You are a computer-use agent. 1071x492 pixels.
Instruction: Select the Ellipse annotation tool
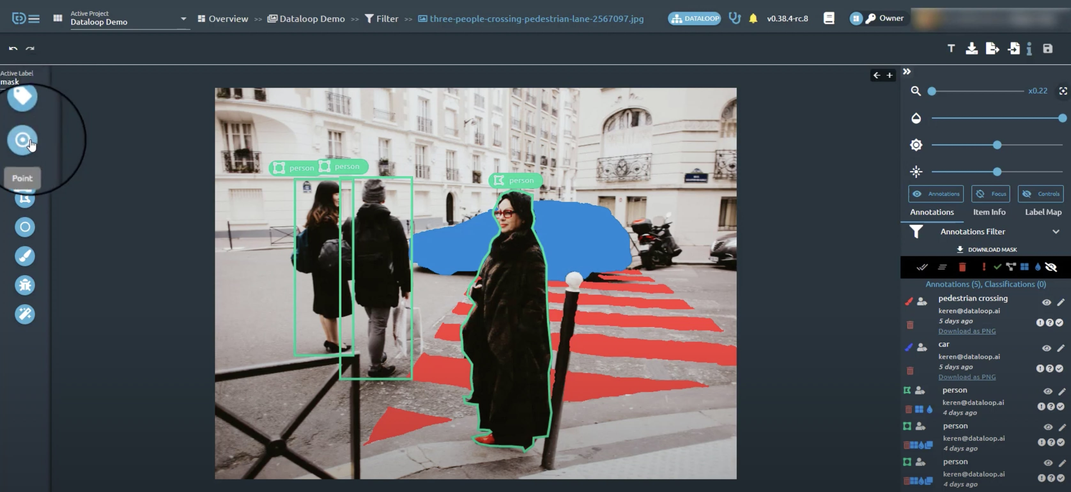coord(25,227)
